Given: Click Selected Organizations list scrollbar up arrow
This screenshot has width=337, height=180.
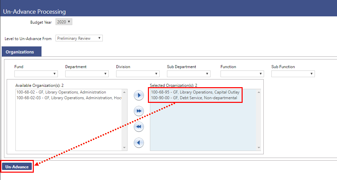Looking at the screenshot, I should pos(259,92).
